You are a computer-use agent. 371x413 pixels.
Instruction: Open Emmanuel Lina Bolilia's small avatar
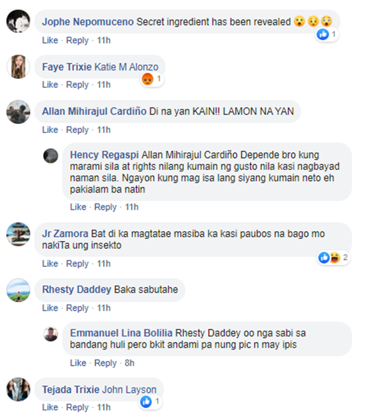click(x=50, y=334)
